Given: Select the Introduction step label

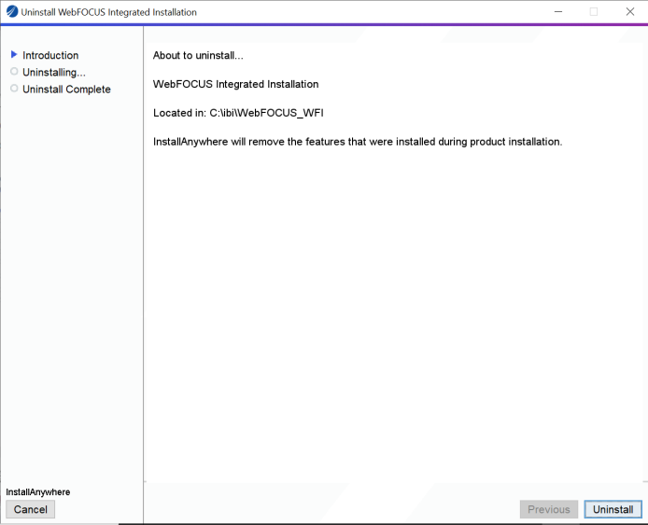Looking at the screenshot, I should coord(50,55).
